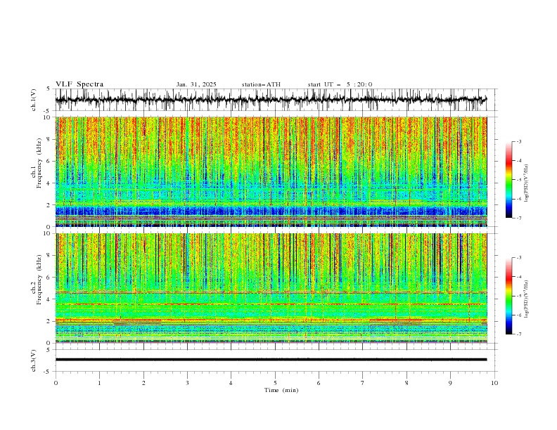The image size is (557, 430).
Task: Select the ch.2 "Frequency (kHz)" axis label
Action: [39, 279]
